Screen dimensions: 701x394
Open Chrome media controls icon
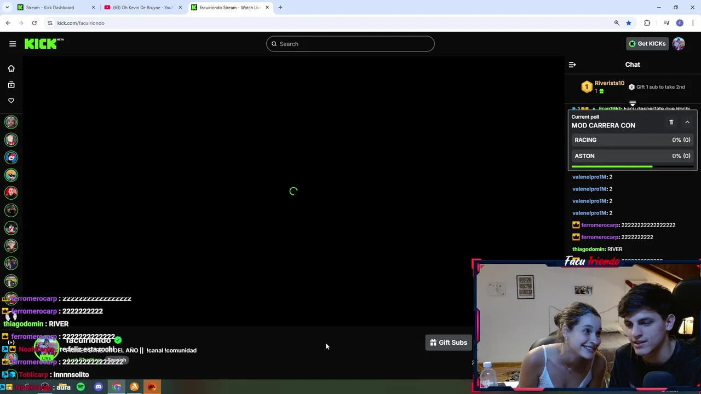click(x=666, y=23)
